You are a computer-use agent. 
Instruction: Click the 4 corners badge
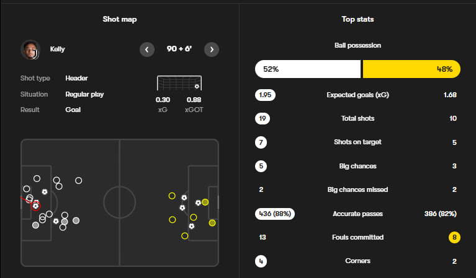click(261, 261)
